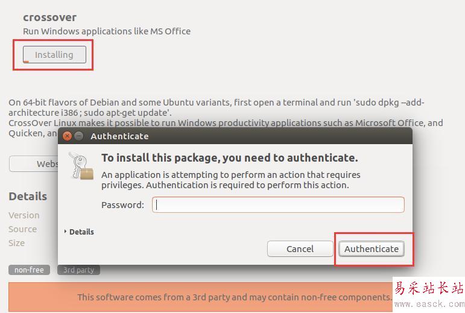The width and height of the screenshot is (465, 313).
Task: Click the Details heading on the software page
Action: click(28, 196)
